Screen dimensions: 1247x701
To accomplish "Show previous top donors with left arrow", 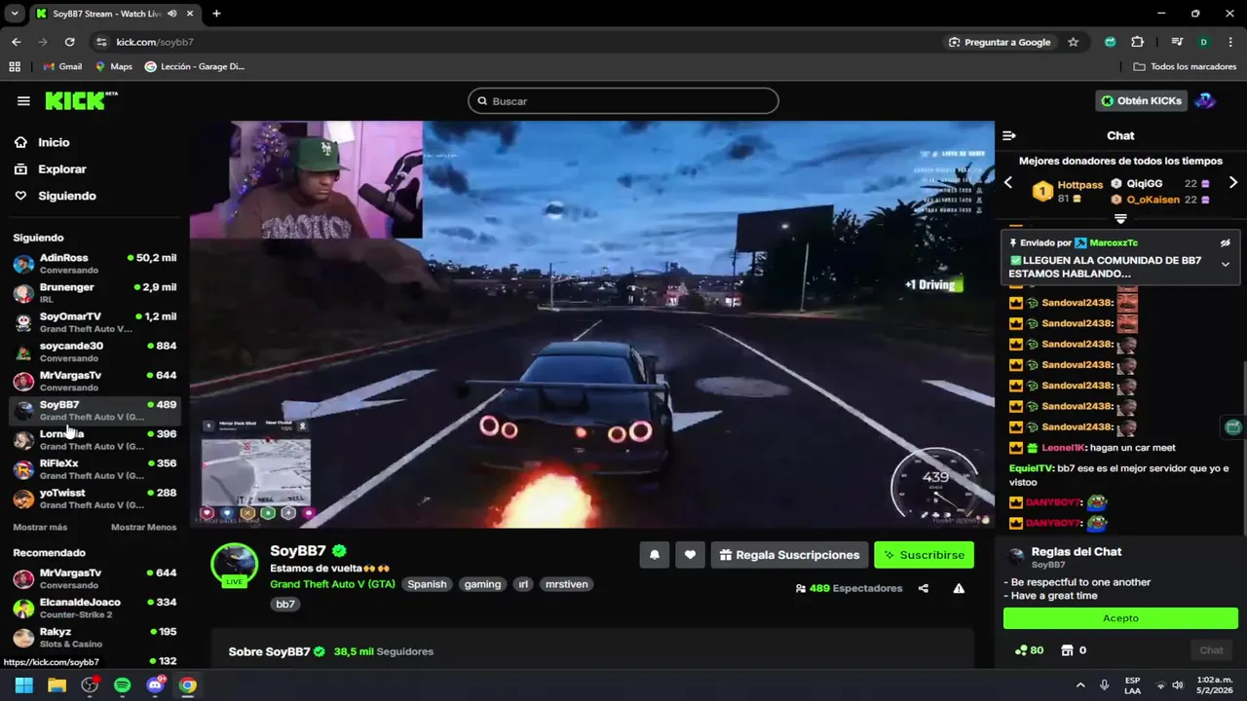I will [1008, 183].
